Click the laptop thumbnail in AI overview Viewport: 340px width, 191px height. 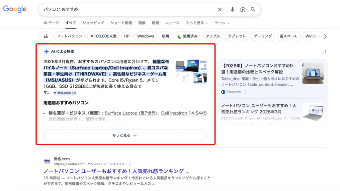tap(191, 72)
